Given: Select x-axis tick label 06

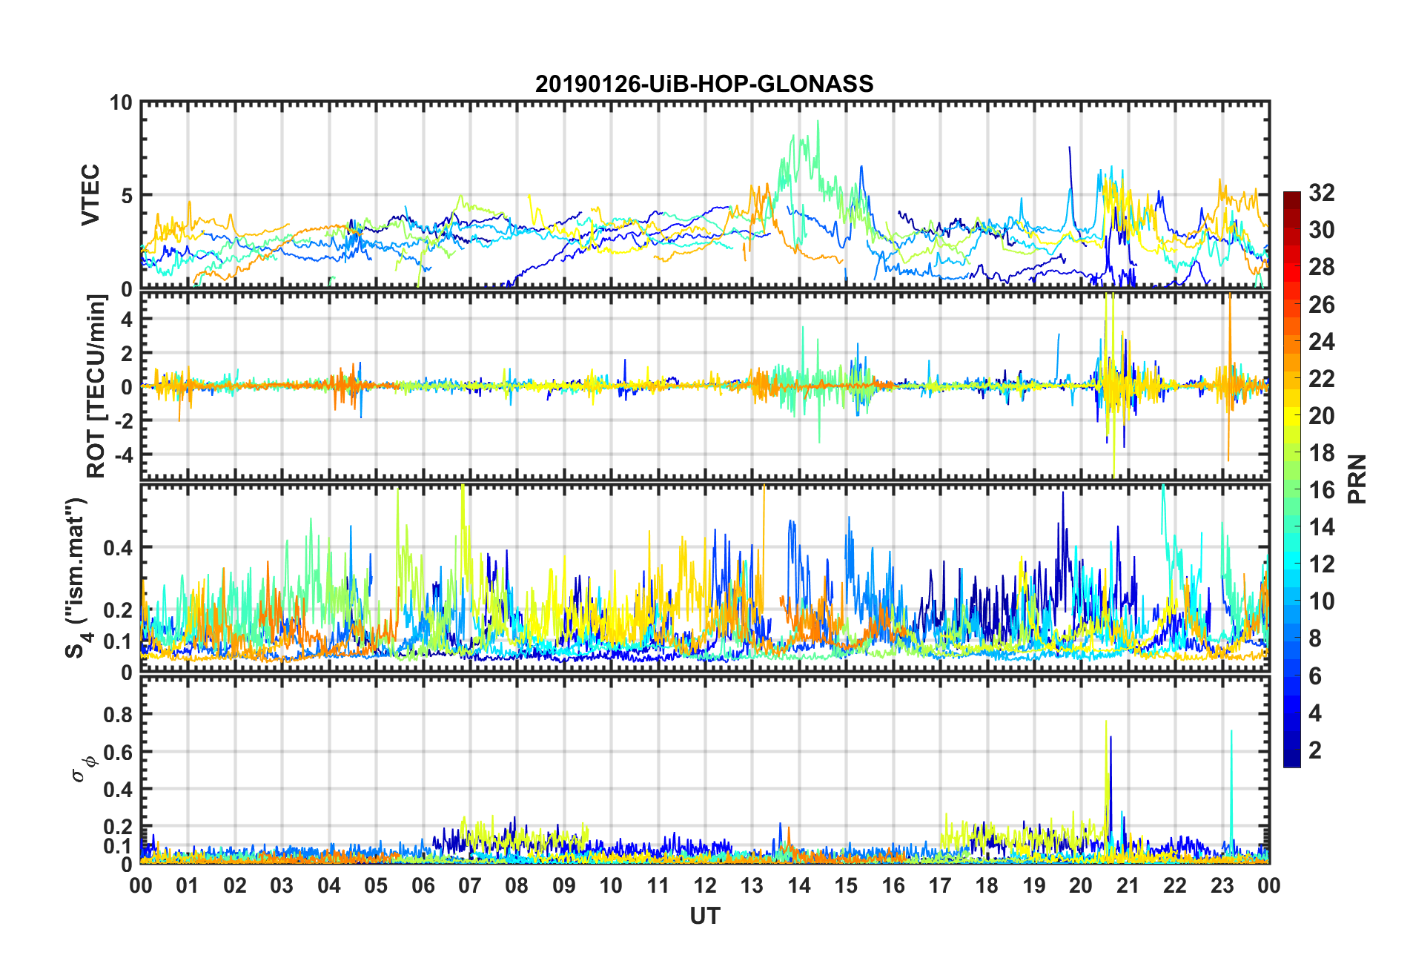Looking at the screenshot, I should [x=423, y=885].
